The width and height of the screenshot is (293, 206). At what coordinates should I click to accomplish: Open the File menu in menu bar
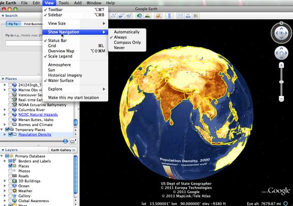(x=25, y=3)
